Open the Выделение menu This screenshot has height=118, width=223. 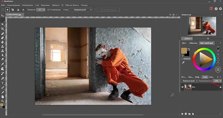pyautogui.click(x=45, y=5)
